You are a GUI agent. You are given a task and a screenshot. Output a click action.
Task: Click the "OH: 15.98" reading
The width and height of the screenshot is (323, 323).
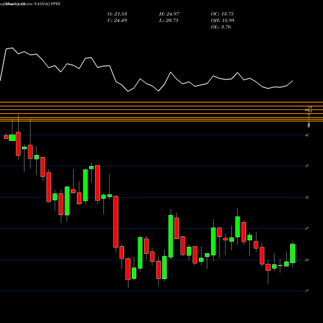tap(223, 20)
